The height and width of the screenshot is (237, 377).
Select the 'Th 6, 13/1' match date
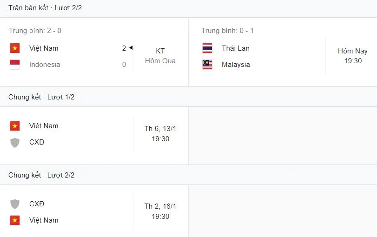160,129
